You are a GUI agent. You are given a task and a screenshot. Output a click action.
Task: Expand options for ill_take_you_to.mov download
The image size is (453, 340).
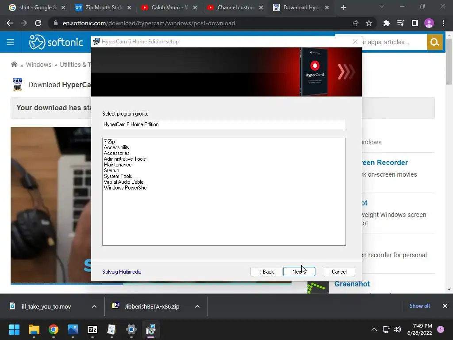point(94,306)
